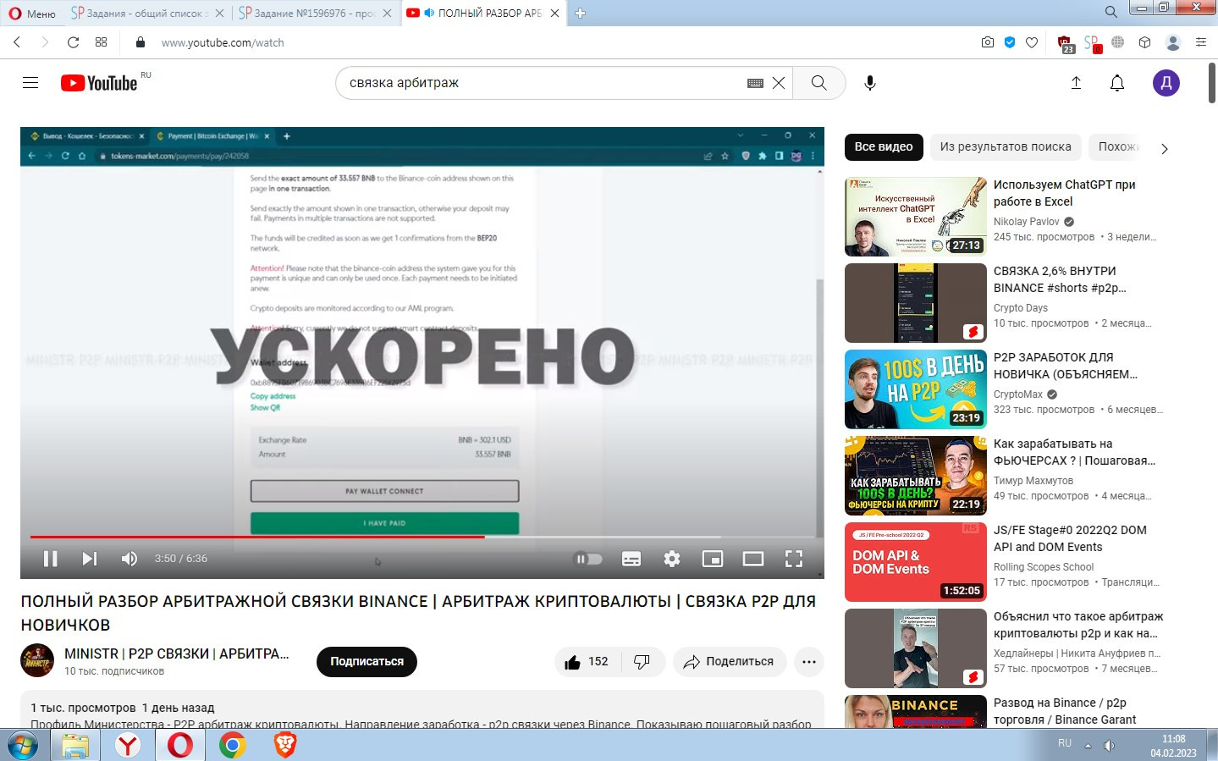Mute the video volume

tap(129, 559)
